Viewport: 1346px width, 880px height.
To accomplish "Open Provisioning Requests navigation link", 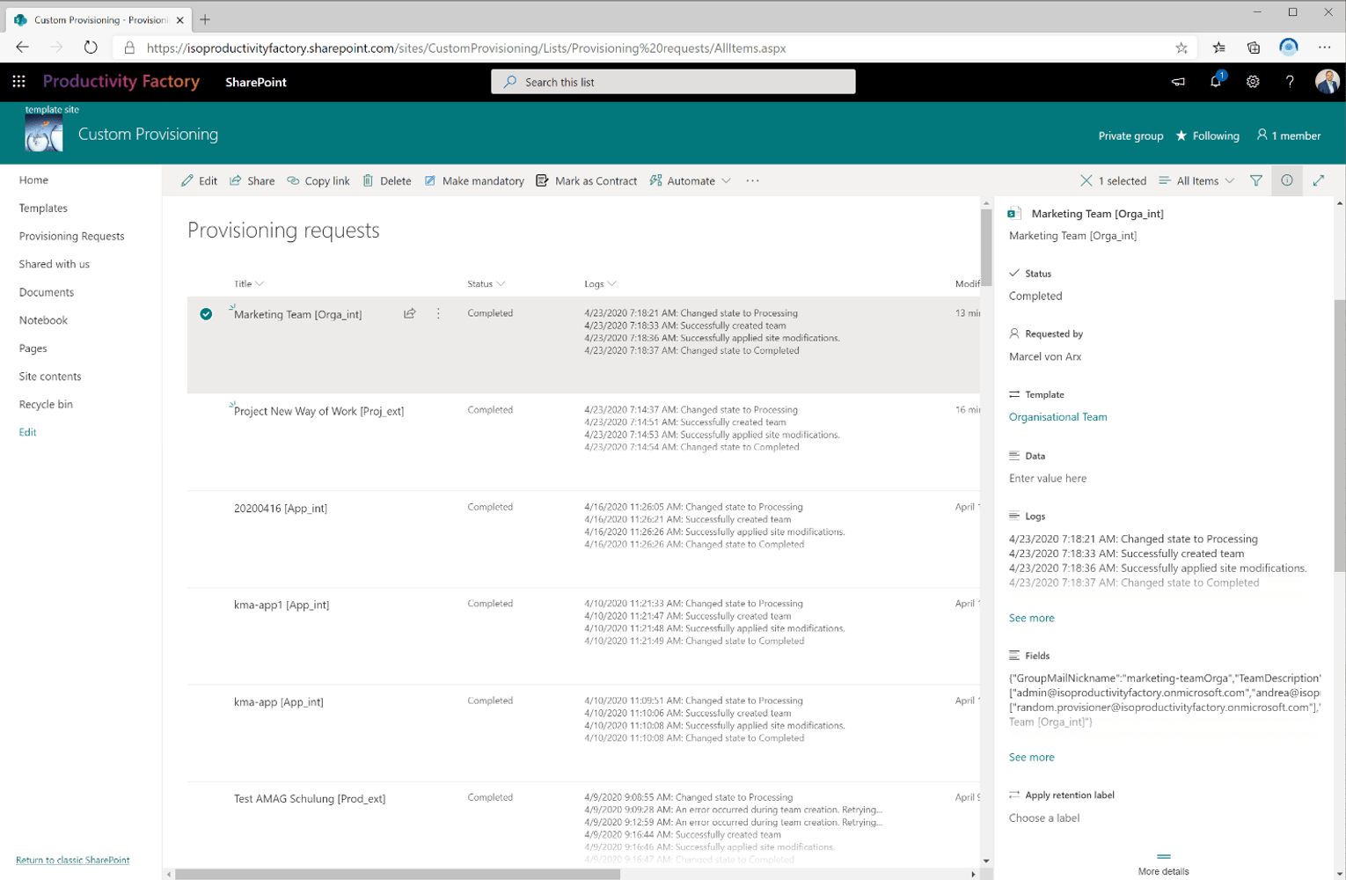I will 71,236.
